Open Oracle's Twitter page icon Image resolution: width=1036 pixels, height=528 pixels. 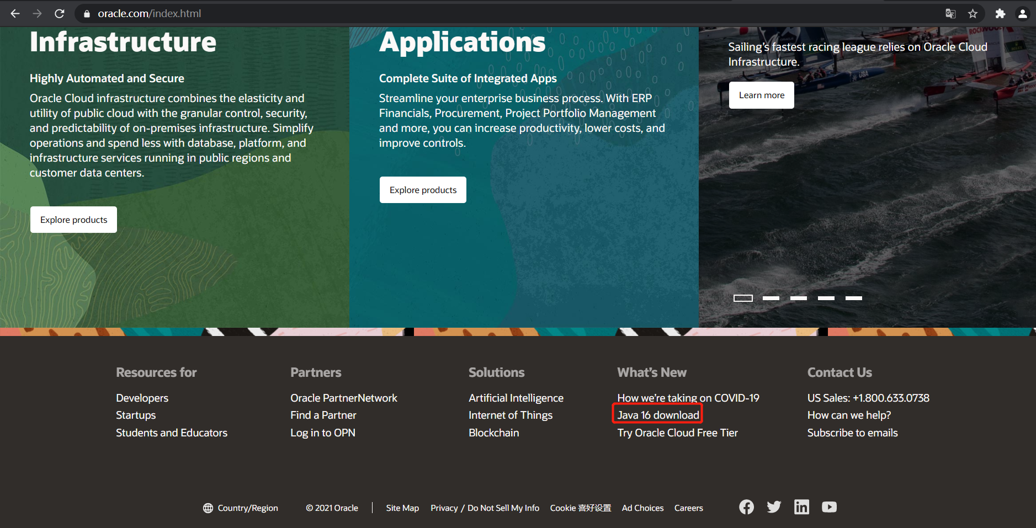point(774,507)
